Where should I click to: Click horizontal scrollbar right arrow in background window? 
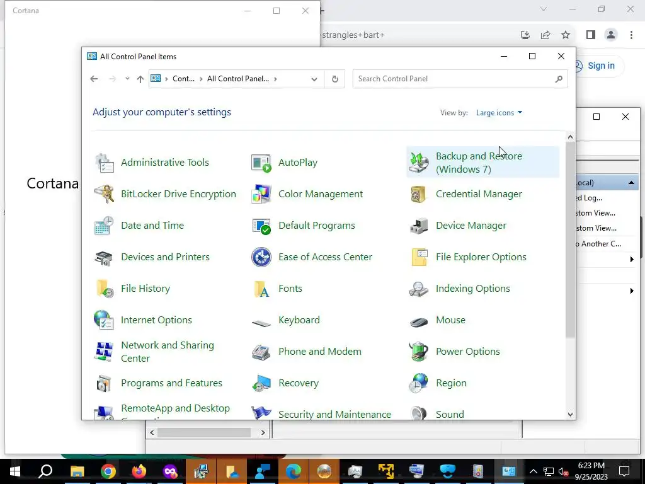(x=263, y=432)
